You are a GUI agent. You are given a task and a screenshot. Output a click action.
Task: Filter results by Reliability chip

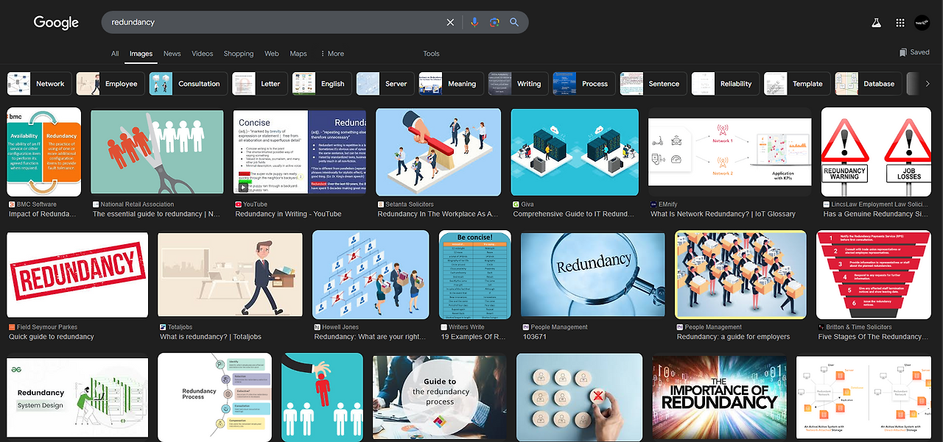[x=725, y=84]
